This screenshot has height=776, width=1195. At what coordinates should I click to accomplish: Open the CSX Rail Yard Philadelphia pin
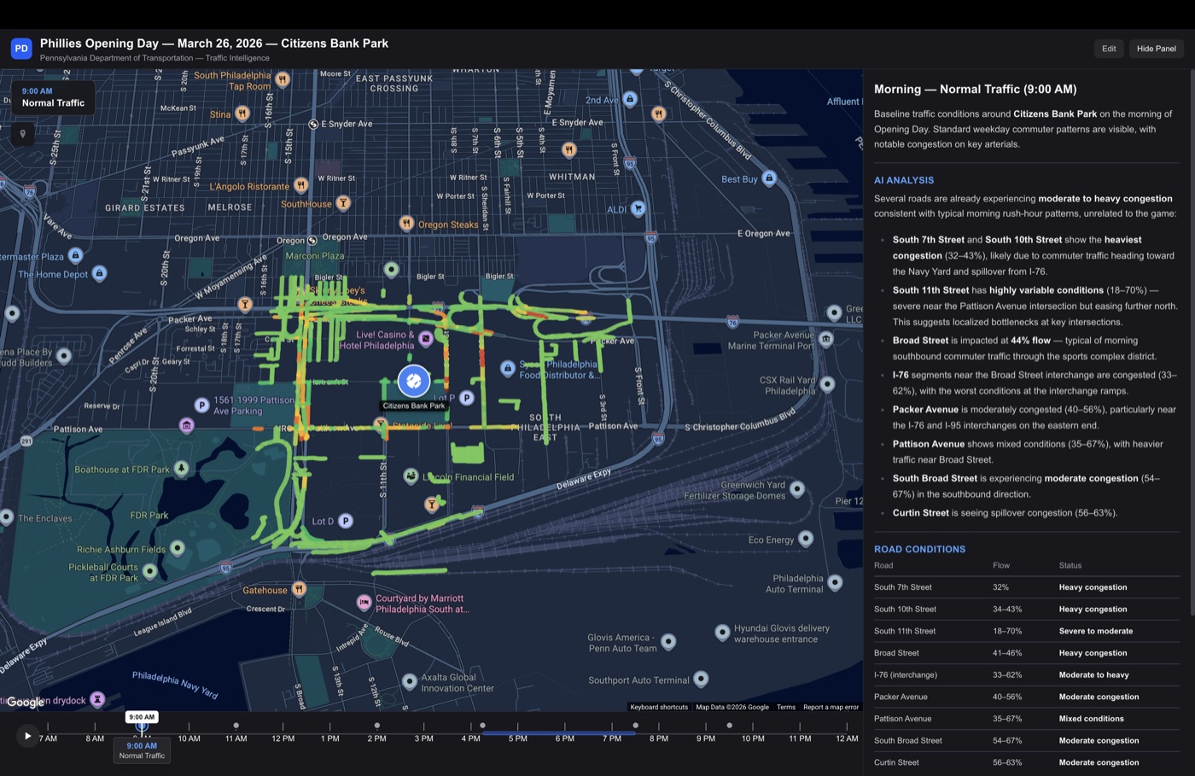[827, 385]
